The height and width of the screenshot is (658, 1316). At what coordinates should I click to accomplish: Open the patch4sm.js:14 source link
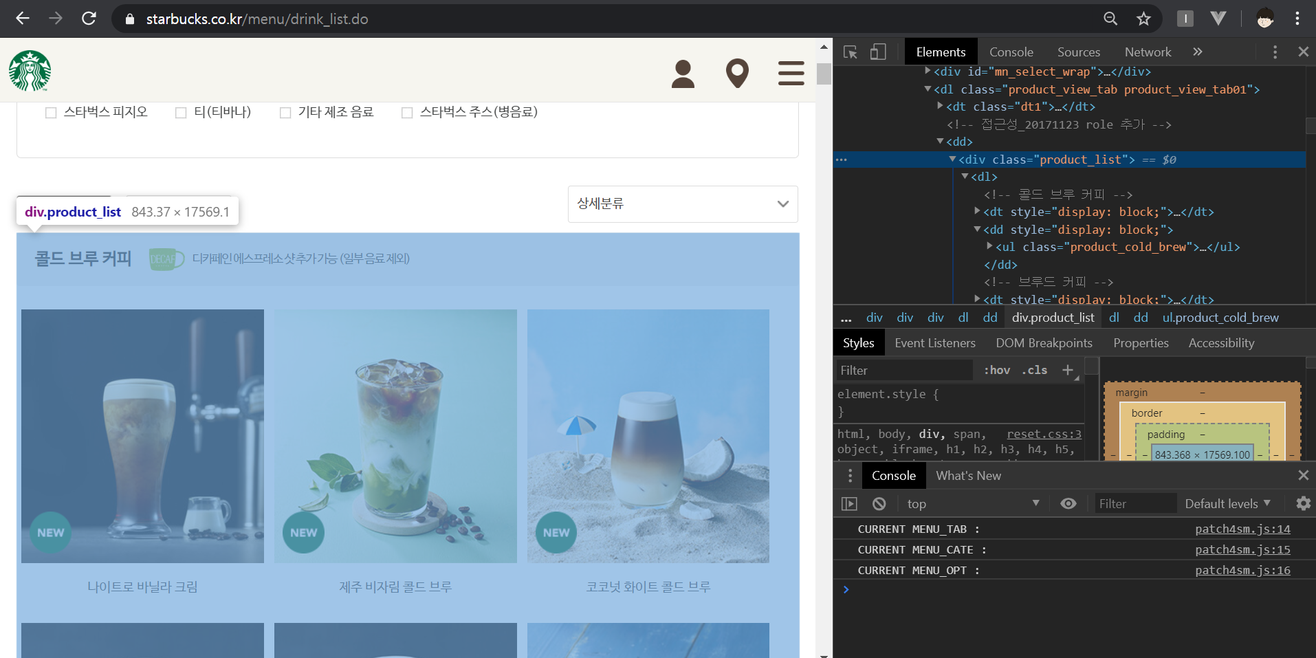click(x=1242, y=529)
